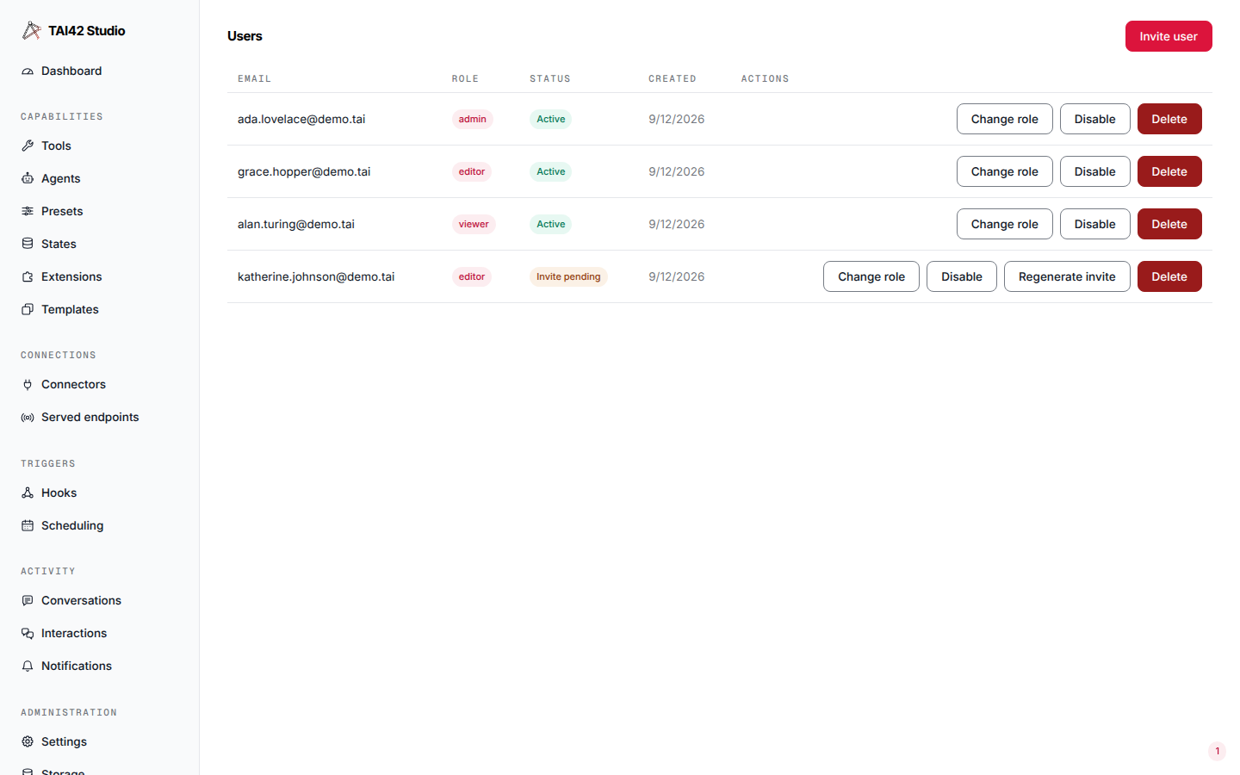Click the viewer role badge
The image size is (1240, 775).
pyautogui.click(x=474, y=224)
